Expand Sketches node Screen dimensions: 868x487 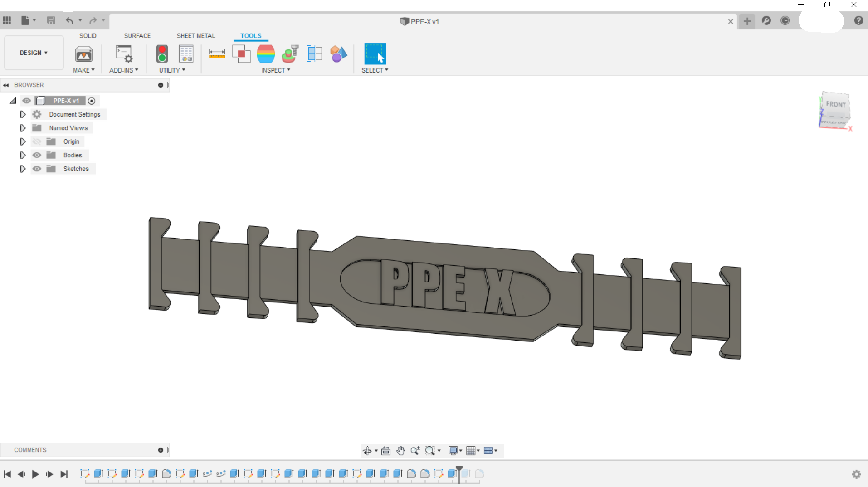pos(23,169)
